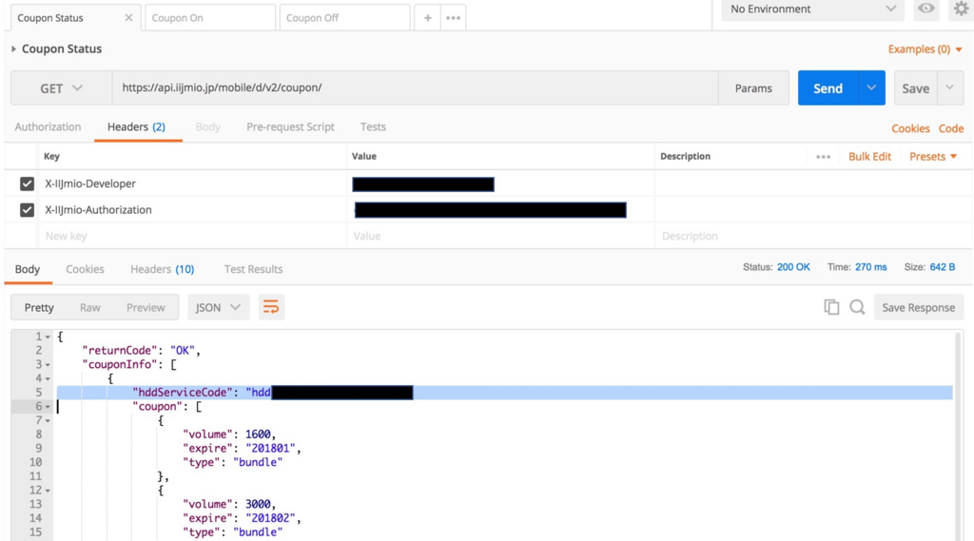Click the "volume": 3000 line
The image size is (974, 541).
[x=229, y=504]
